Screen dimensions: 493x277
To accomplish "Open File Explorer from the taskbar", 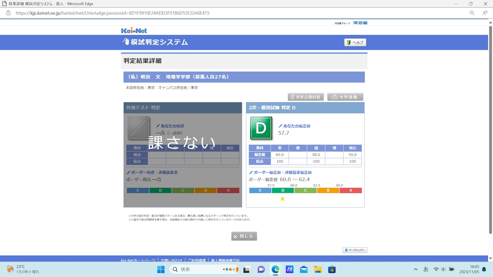I will click(318, 269).
